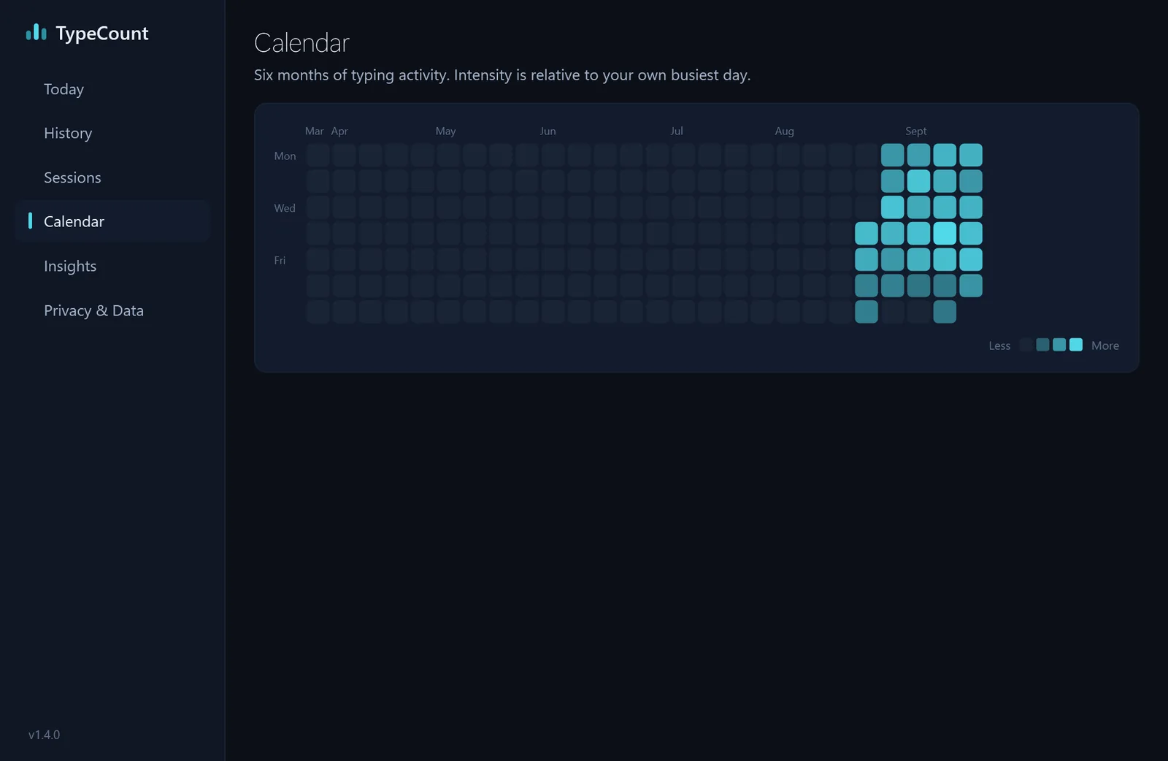Click the Monday cell under the Sept label
This screenshot has height=761, width=1168.
click(918, 155)
